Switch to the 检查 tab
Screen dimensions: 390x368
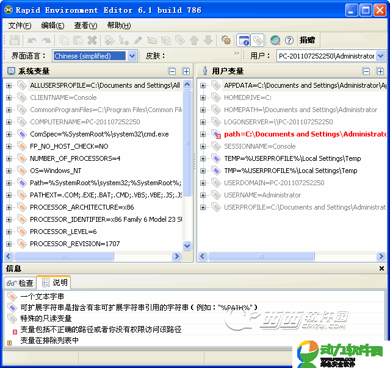click(20, 283)
